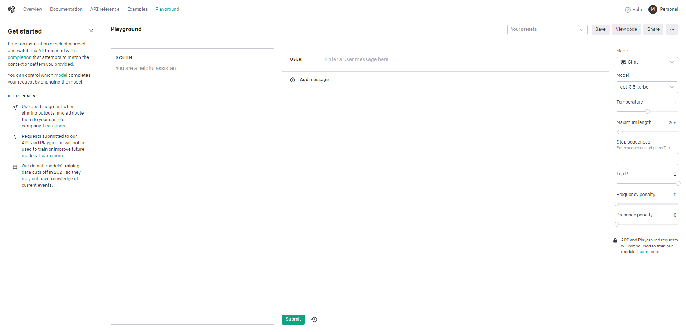This screenshot has width=686, height=332.
Task: Click the Temperature value 1
Action: (x=675, y=102)
